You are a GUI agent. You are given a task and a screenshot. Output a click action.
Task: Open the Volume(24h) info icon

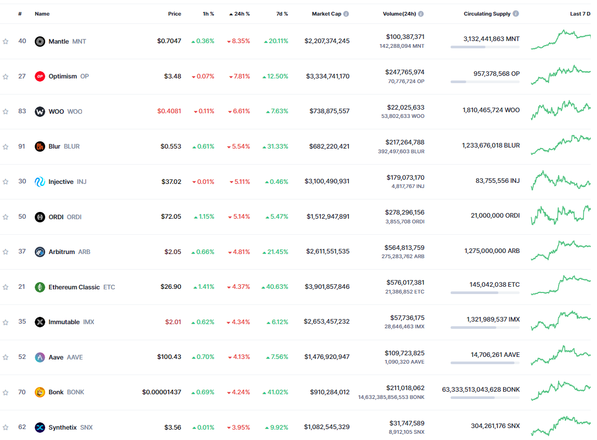(420, 14)
